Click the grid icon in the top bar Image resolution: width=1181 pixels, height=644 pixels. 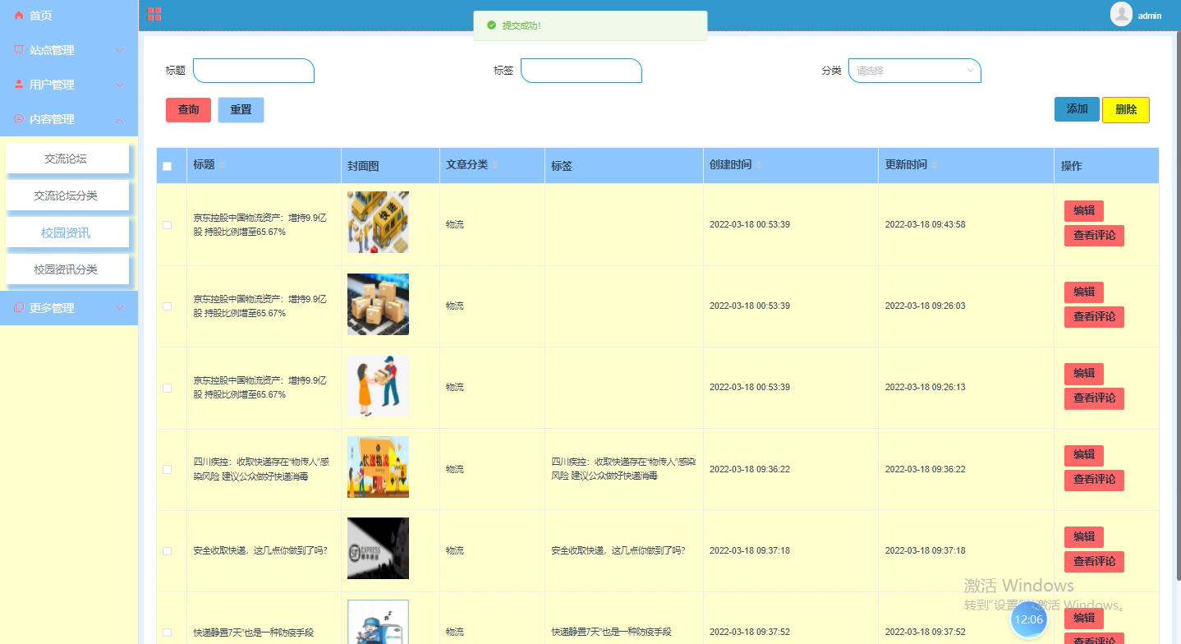point(154,14)
